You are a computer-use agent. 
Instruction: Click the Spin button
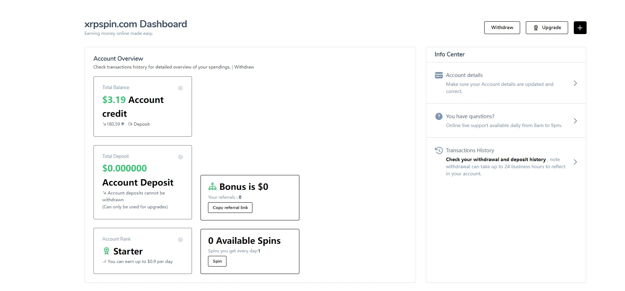pos(217,261)
